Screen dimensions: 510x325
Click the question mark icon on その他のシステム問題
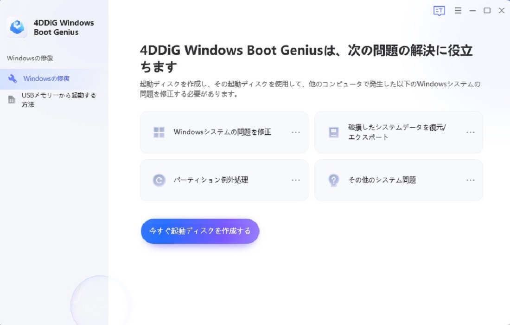coord(333,180)
